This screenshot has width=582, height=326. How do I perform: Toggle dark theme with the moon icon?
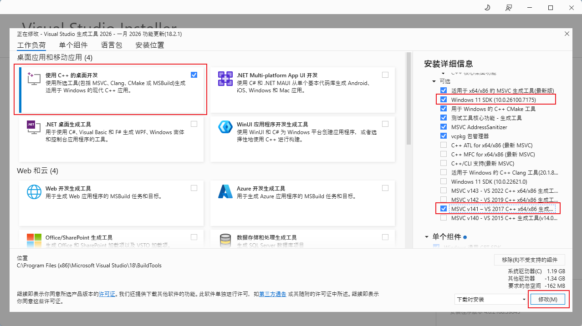487,8
